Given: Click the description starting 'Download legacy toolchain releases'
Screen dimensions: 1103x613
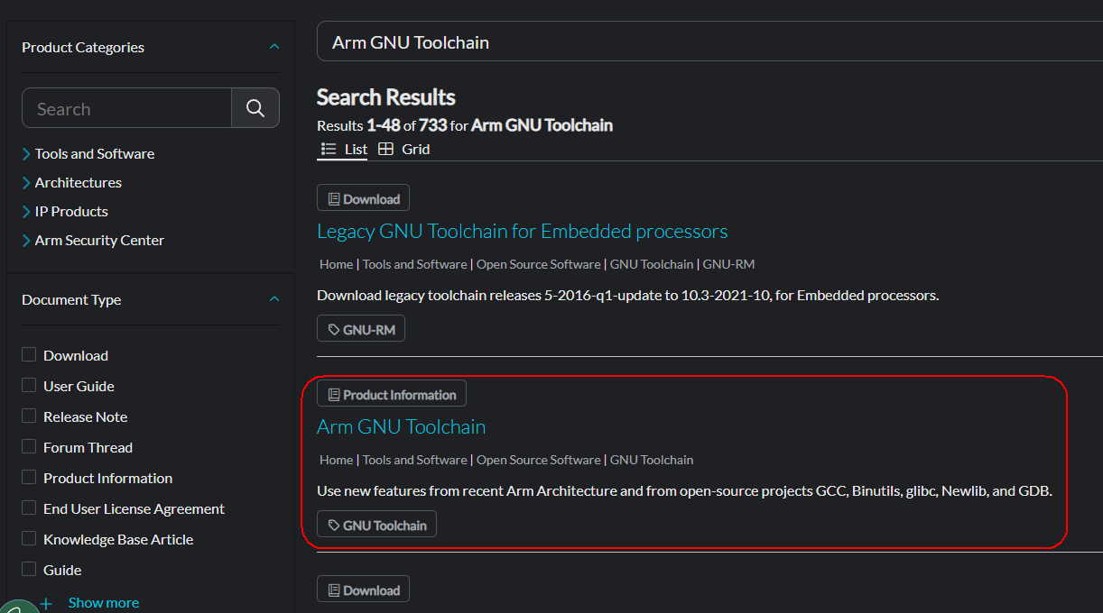Looking at the screenshot, I should tap(628, 296).
